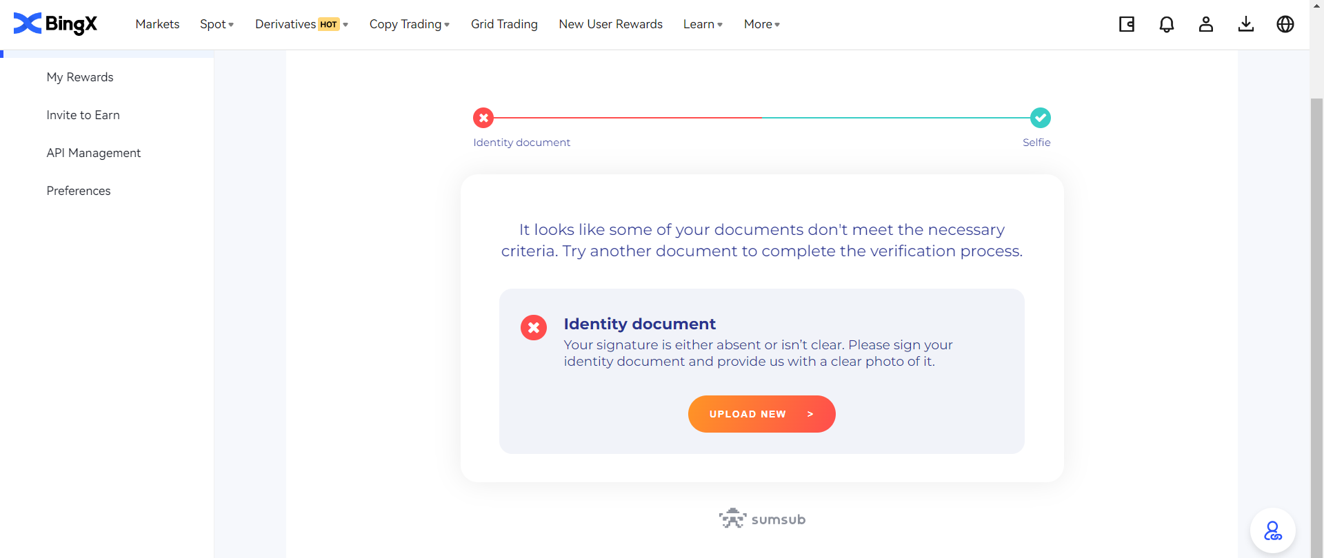Screen dimensions: 1324x558
Task: Select the red failed Identity document step
Action: (x=483, y=118)
